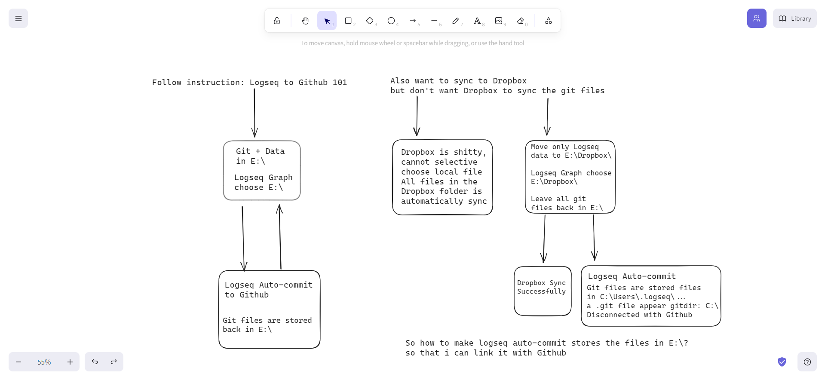Viewport: 825px width, 380px height.
Task: Open the More tools shapes menu
Action: (549, 21)
